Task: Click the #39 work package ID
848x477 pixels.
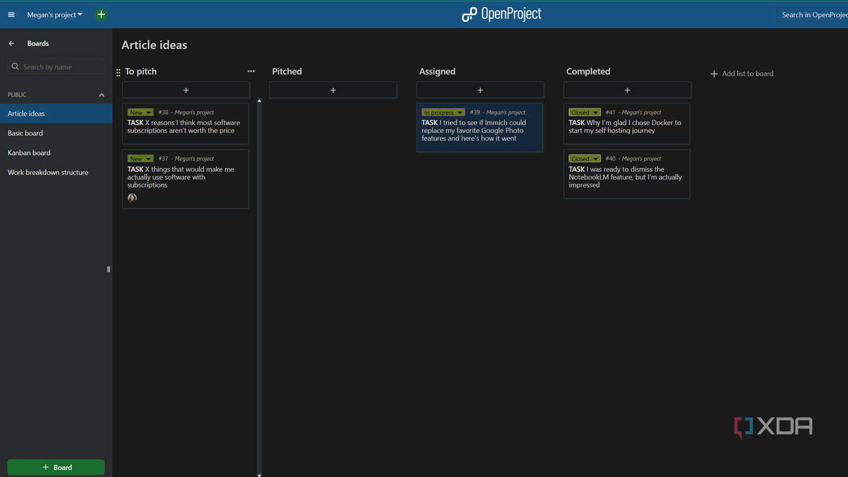Action: click(x=475, y=112)
